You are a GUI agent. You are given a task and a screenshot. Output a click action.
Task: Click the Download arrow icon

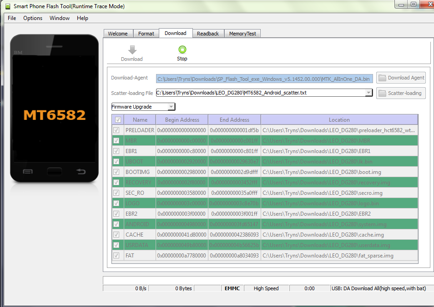coord(132,50)
